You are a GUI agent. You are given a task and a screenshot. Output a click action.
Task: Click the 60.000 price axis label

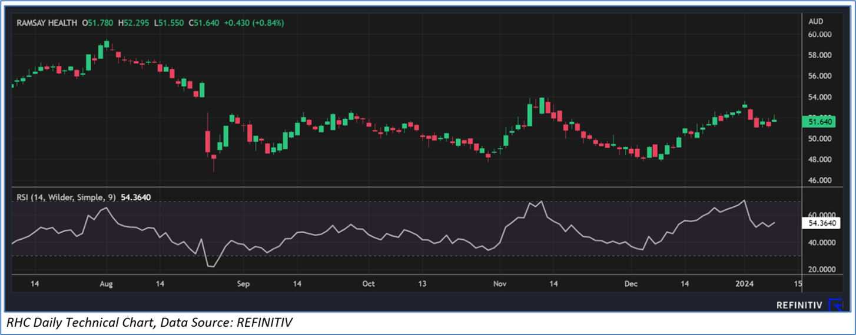(819, 35)
